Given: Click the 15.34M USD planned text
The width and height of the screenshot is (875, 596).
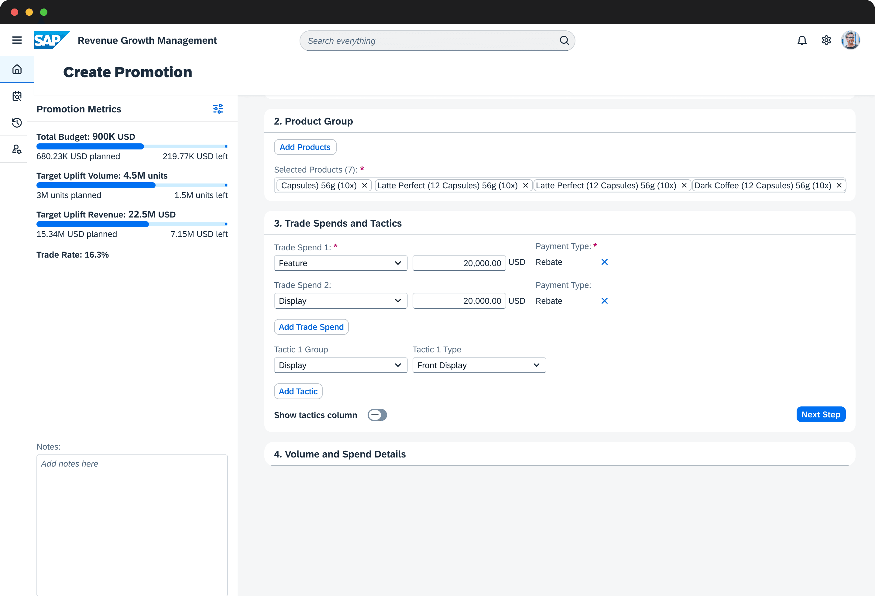Looking at the screenshot, I should tap(77, 234).
